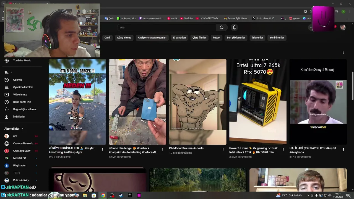Open weather widget 15°C Çok bulutlu
Viewport: 354px width, 199px height.
click(x=289, y=195)
